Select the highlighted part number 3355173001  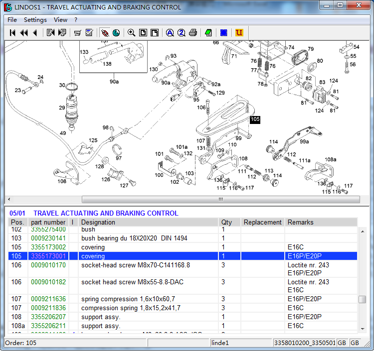48,256
